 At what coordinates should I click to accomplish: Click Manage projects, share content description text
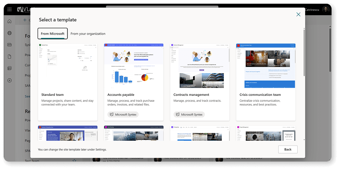click(x=67, y=103)
